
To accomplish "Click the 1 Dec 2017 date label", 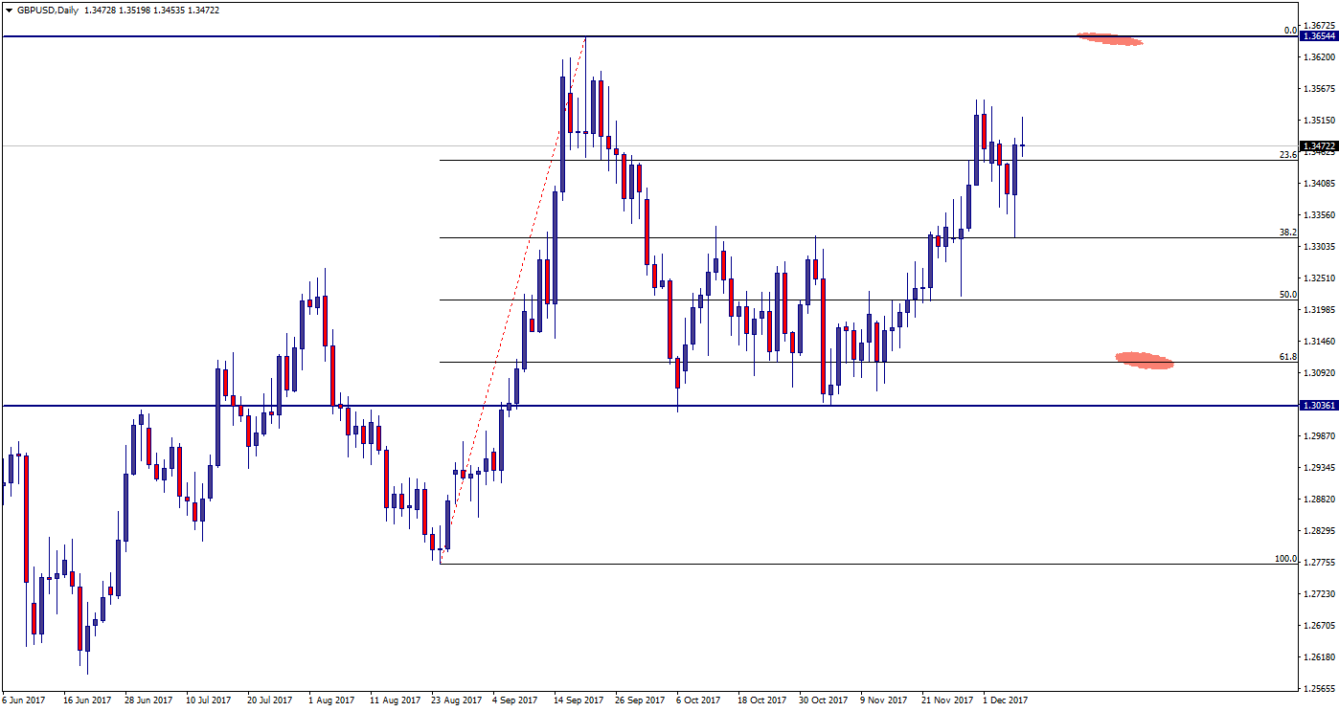I will click(x=1003, y=700).
